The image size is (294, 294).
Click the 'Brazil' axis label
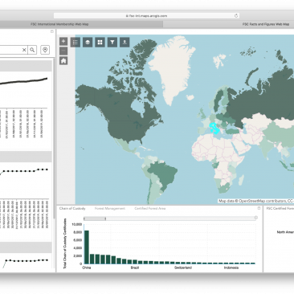click(135, 267)
